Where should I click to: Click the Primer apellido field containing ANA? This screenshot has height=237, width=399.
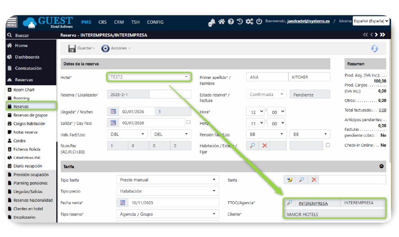pyautogui.click(x=267, y=77)
